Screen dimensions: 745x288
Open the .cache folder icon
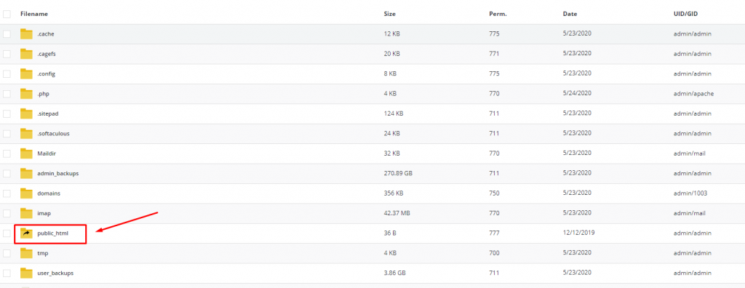26,33
